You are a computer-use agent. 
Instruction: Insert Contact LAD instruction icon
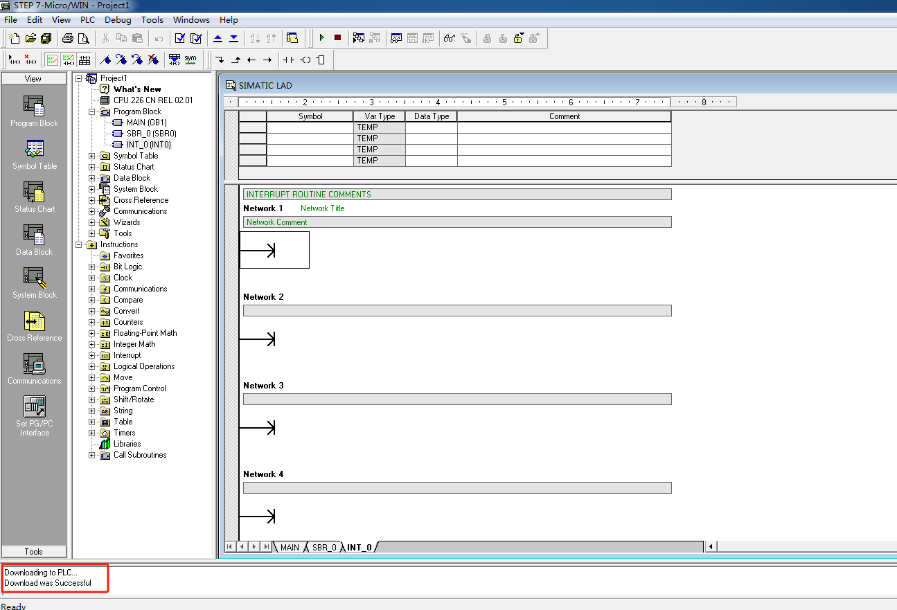pyautogui.click(x=289, y=60)
